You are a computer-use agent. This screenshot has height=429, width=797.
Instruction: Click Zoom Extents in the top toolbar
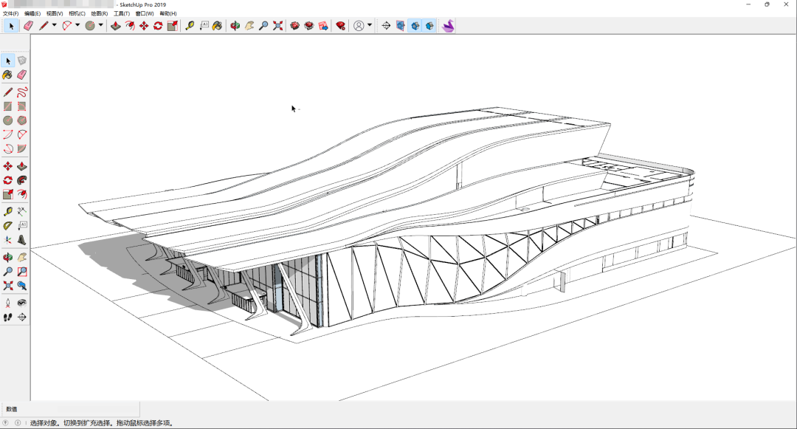[277, 26]
